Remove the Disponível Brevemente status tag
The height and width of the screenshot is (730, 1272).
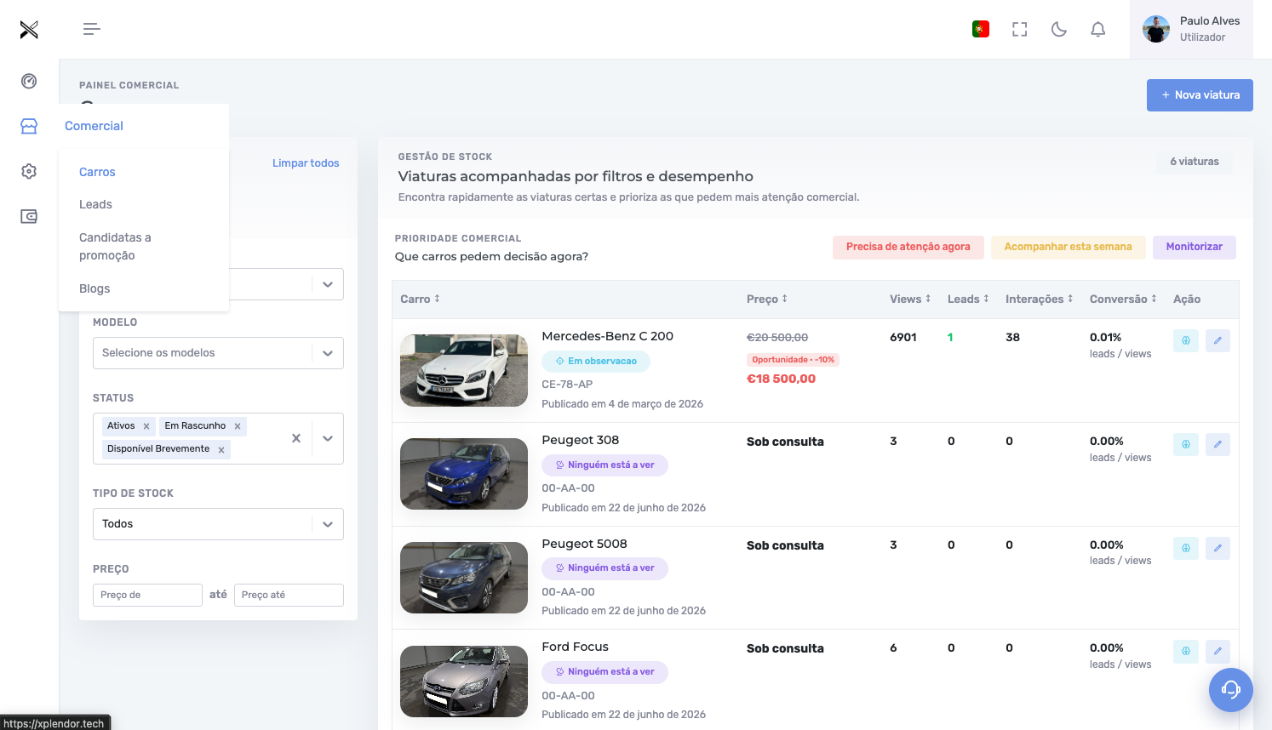coord(221,449)
